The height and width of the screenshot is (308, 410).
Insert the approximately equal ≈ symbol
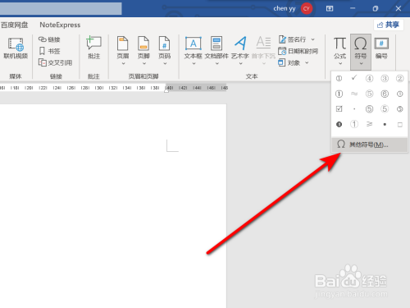coord(354,94)
